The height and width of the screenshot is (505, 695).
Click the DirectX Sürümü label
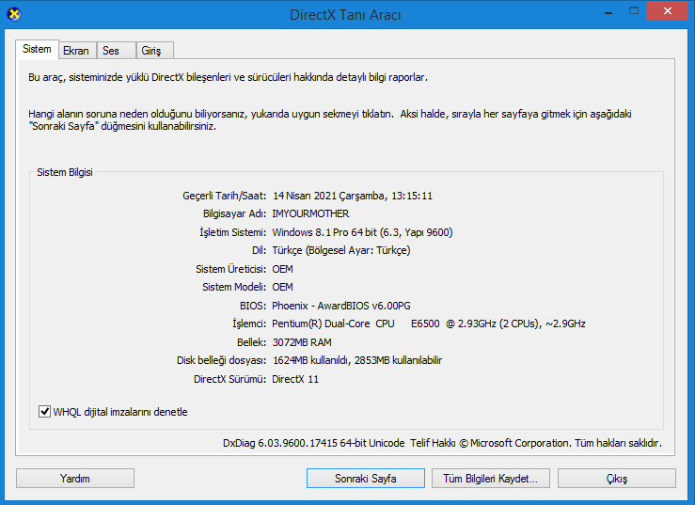point(230,379)
